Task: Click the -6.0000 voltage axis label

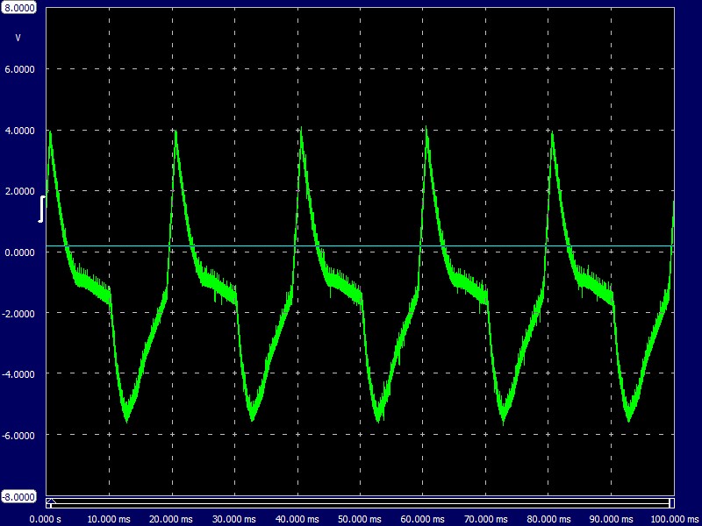Action: click(18, 435)
